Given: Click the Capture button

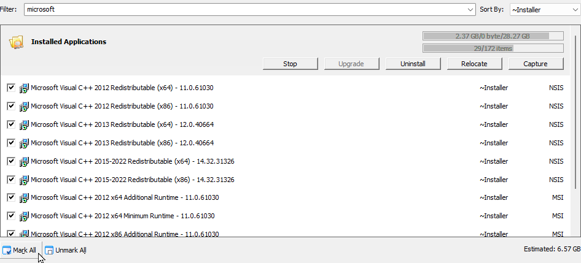Looking at the screenshot, I should 535,64.
